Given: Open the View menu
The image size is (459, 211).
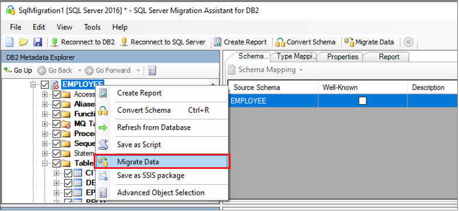Looking at the screenshot, I should click(64, 27).
